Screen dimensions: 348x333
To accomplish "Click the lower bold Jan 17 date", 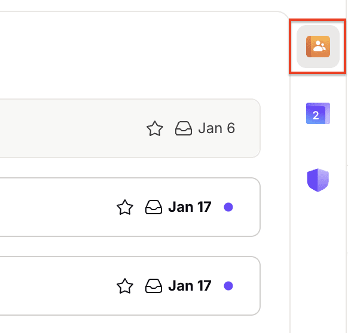I will (x=190, y=286).
